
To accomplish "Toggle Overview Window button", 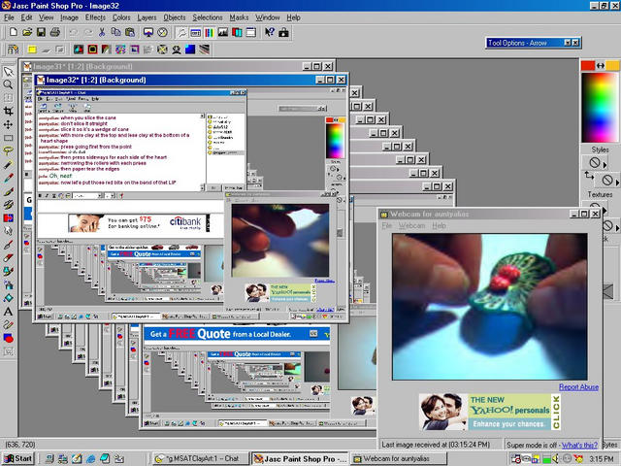I will 251,32.
